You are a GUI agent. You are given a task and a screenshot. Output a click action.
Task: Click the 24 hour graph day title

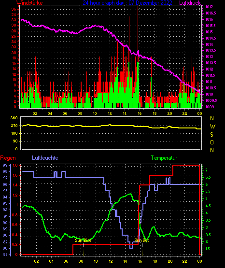[x=127, y=2]
